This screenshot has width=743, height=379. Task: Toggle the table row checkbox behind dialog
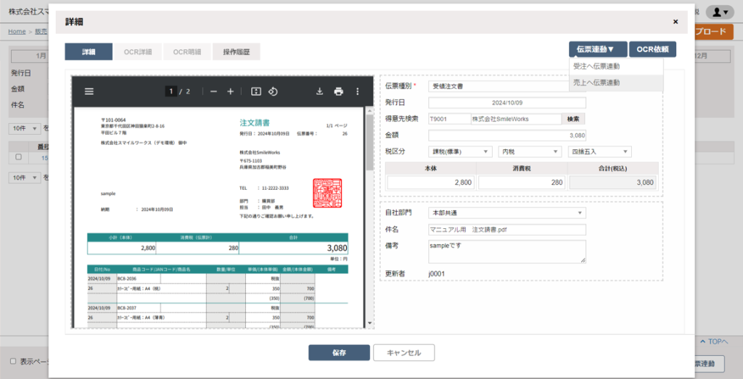pyautogui.click(x=18, y=157)
